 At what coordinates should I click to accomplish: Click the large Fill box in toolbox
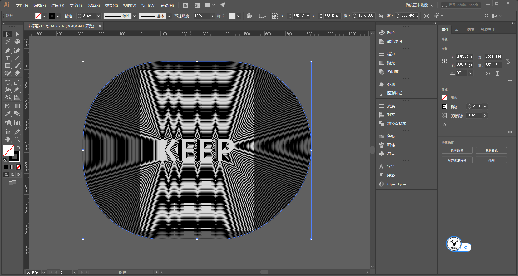pos(8,150)
